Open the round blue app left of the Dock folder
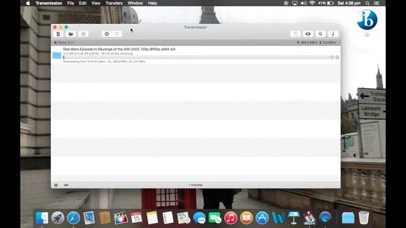Screen dimensions: 406x228 (x=325, y=218)
